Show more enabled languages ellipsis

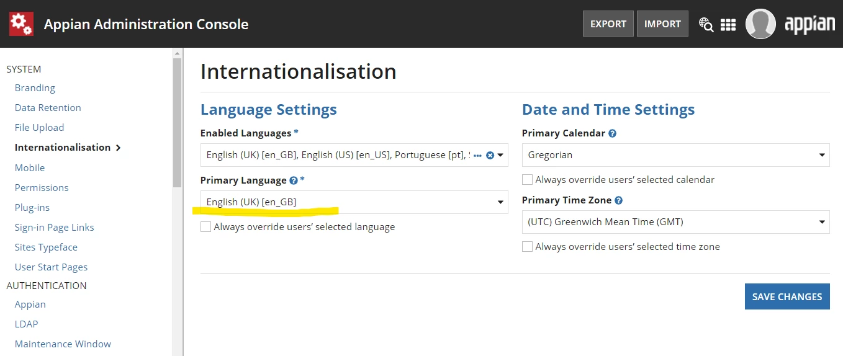point(477,155)
